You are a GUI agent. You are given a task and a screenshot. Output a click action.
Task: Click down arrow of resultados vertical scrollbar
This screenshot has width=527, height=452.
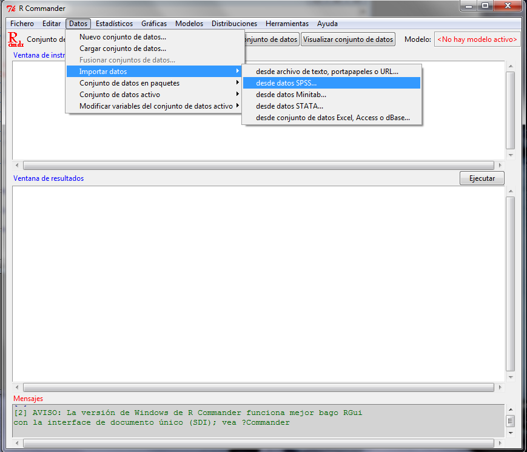[511, 377]
